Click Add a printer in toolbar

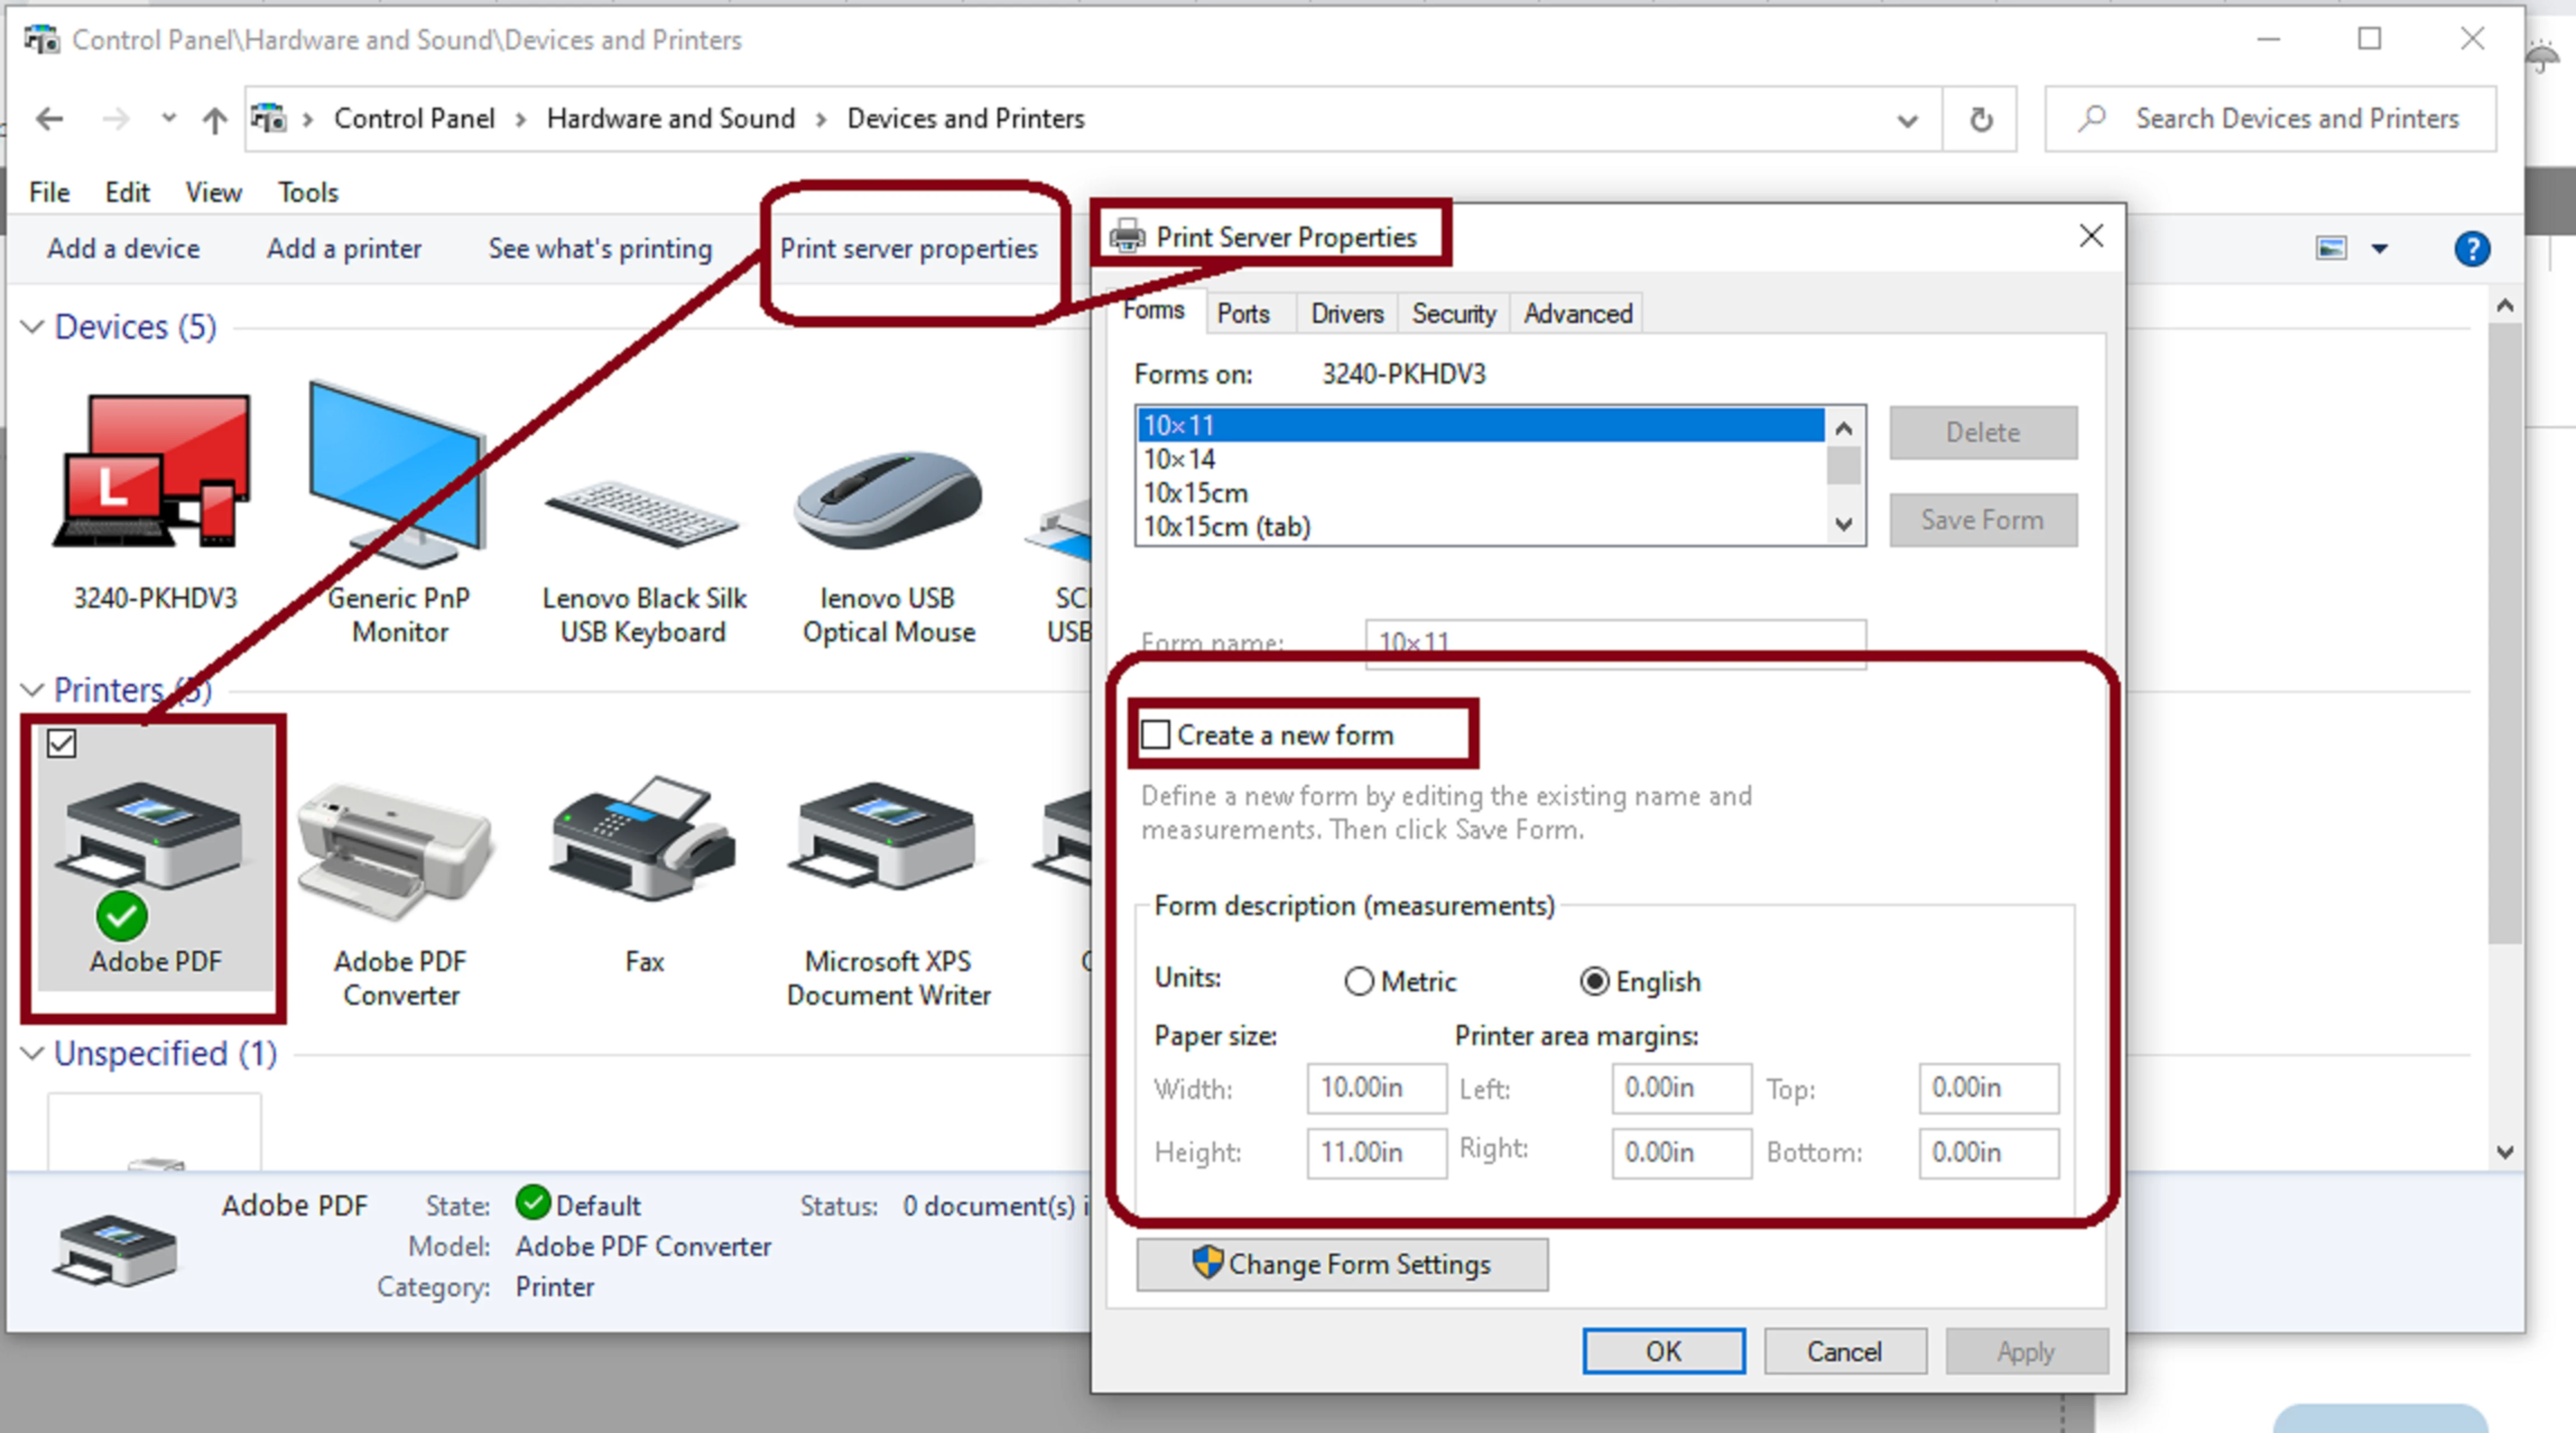[344, 249]
